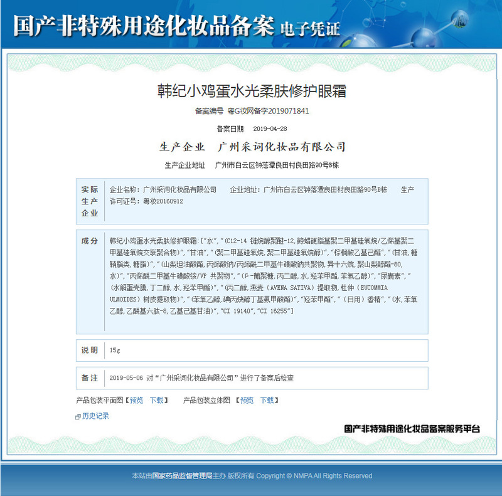Click the 说明 row label
Screen dimensions: 502x496
coord(90,350)
